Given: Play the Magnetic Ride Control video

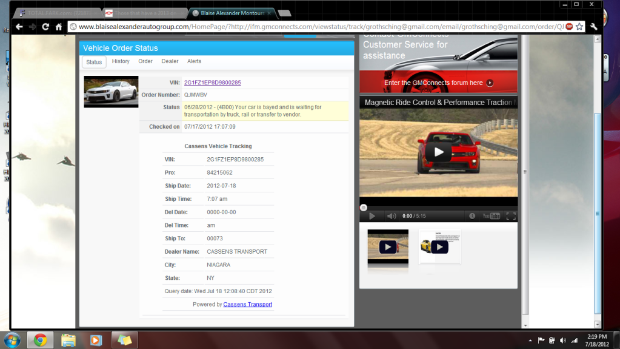Looking at the screenshot, I should click(x=439, y=152).
